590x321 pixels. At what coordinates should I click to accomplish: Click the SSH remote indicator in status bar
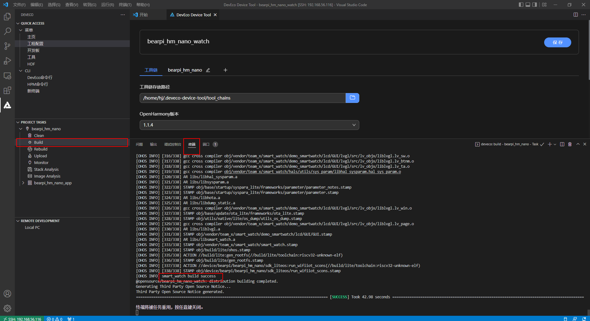click(22, 319)
